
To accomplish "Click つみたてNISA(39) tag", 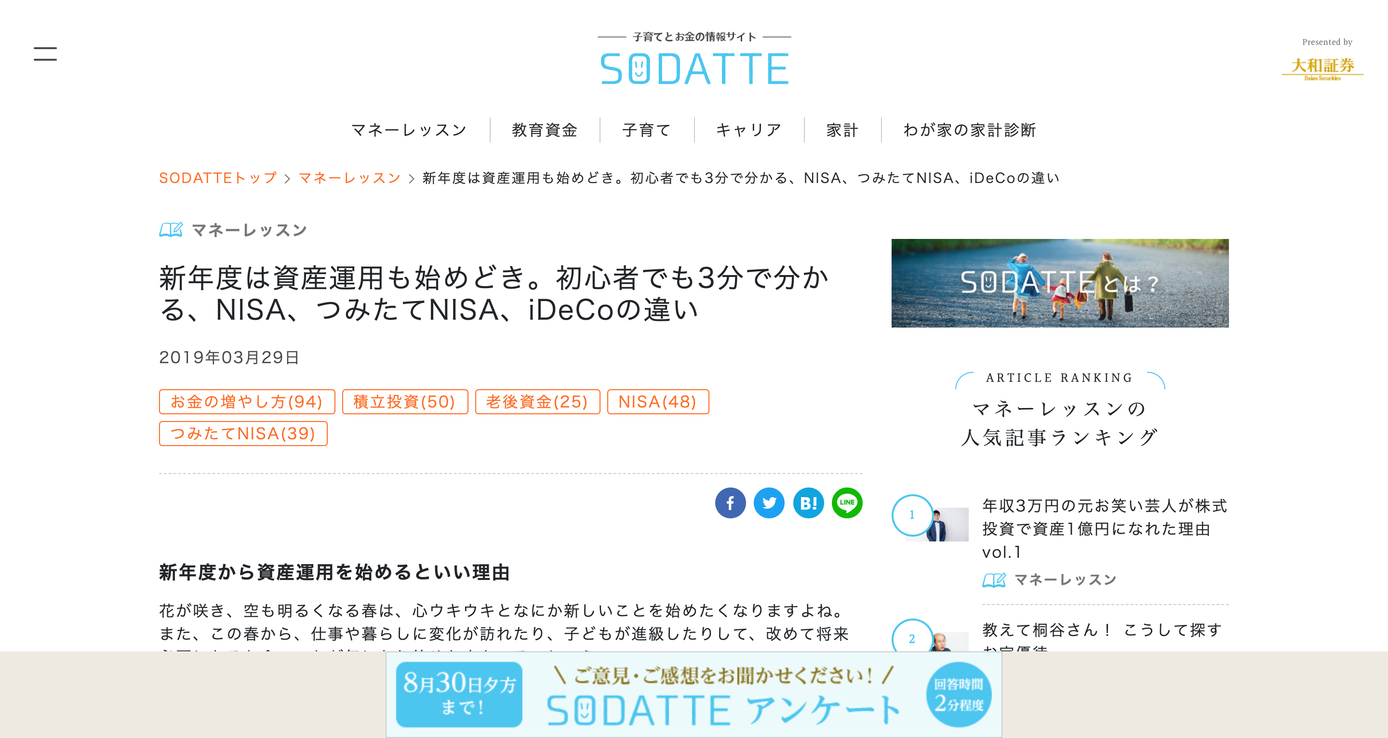I will tap(243, 434).
